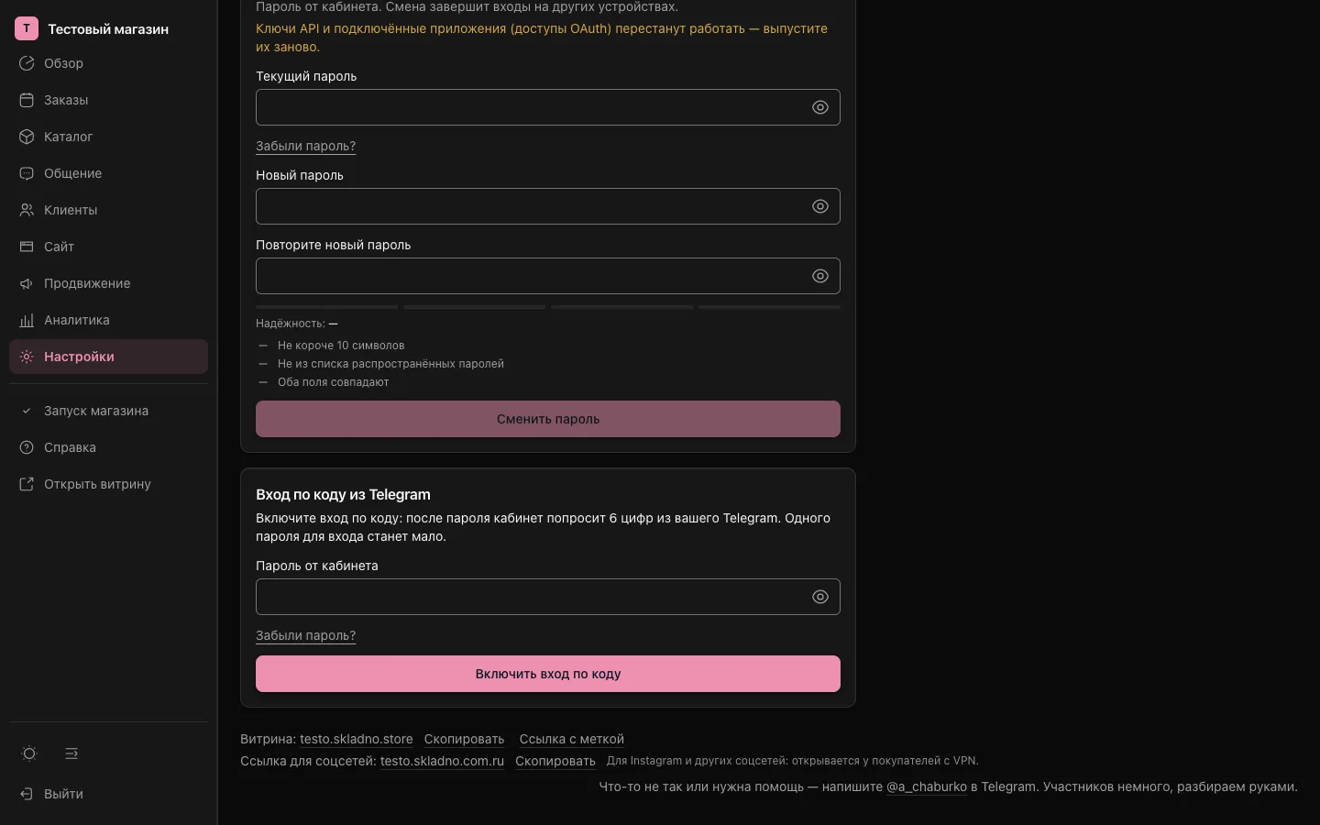The image size is (1320, 825).
Task: Click the Заказы sidebar icon
Action: point(27,100)
